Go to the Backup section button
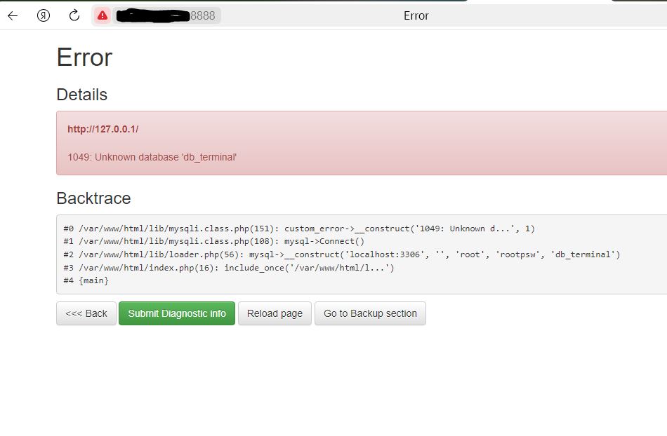This screenshot has height=436, width=667. (370, 313)
